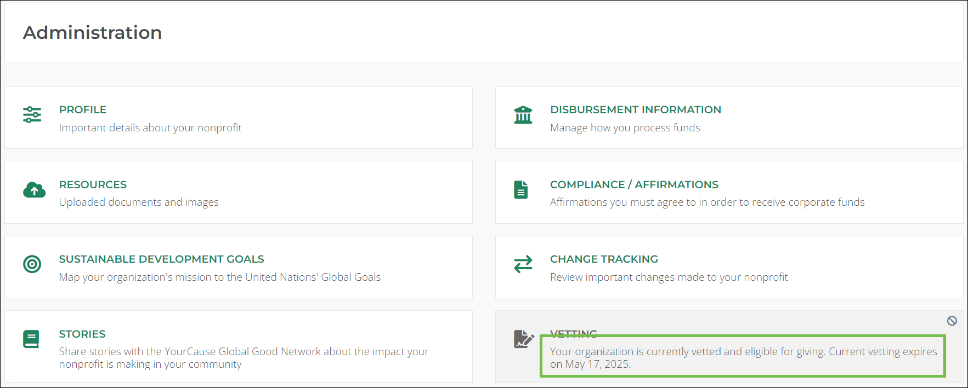
Task: Open the PROFILE section
Action: [x=83, y=110]
